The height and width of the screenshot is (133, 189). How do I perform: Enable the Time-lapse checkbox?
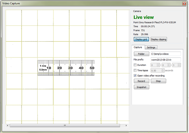(x=135, y=70)
